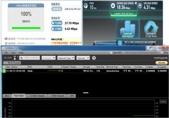Click Get a Free Speedtest.net Account link
Image resolution: width=169 pixels, height=118 pixels.
(140, 42)
